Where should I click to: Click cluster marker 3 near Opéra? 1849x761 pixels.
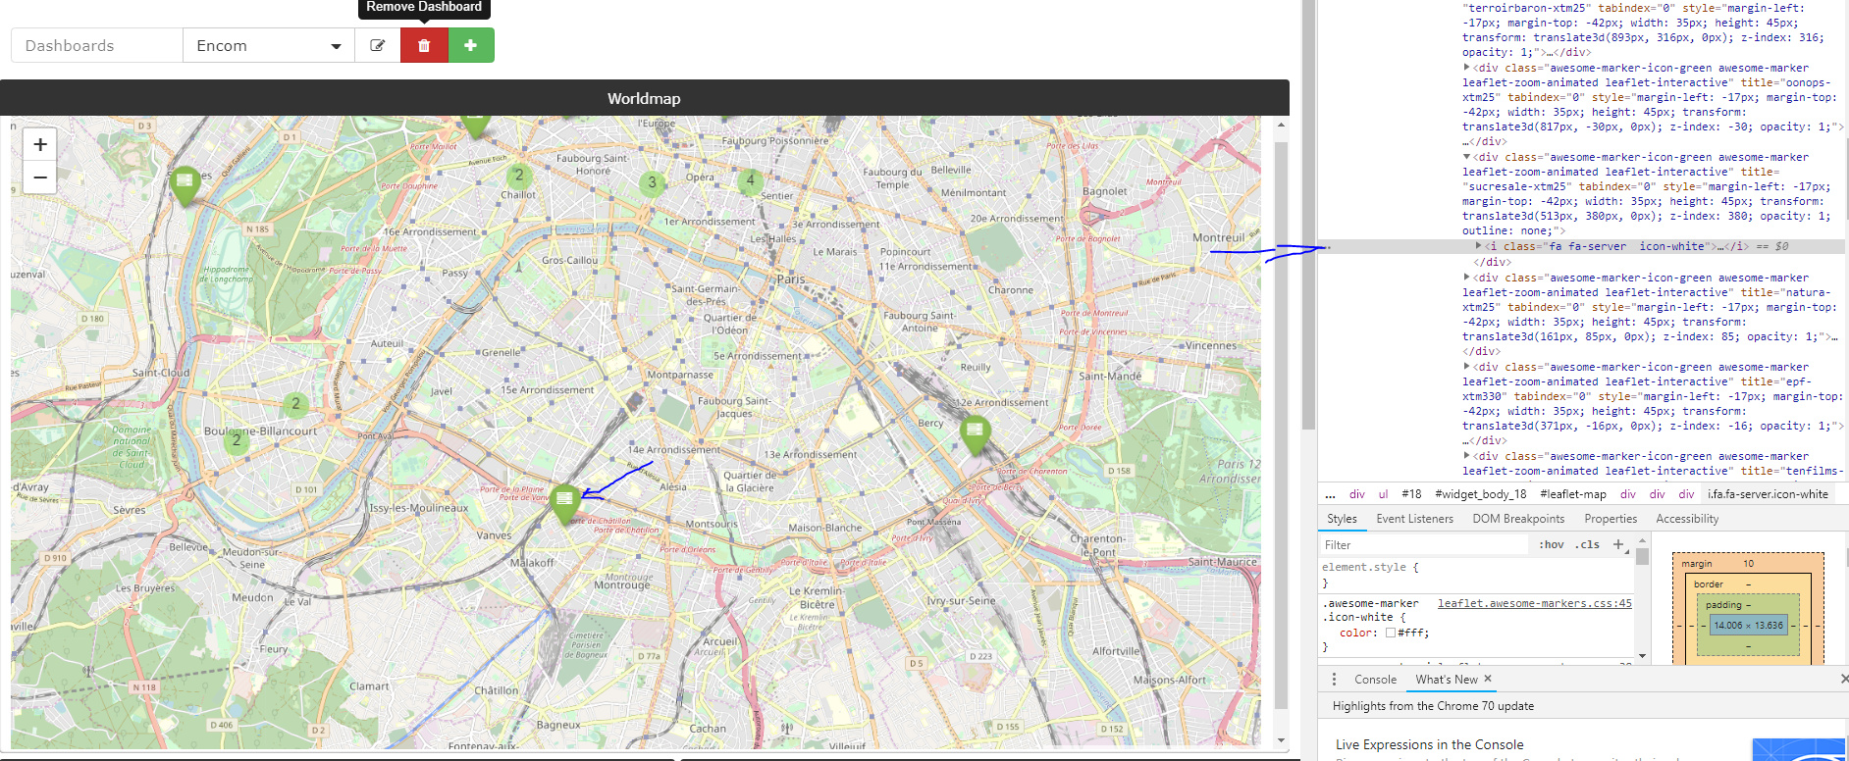pyautogui.click(x=652, y=182)
